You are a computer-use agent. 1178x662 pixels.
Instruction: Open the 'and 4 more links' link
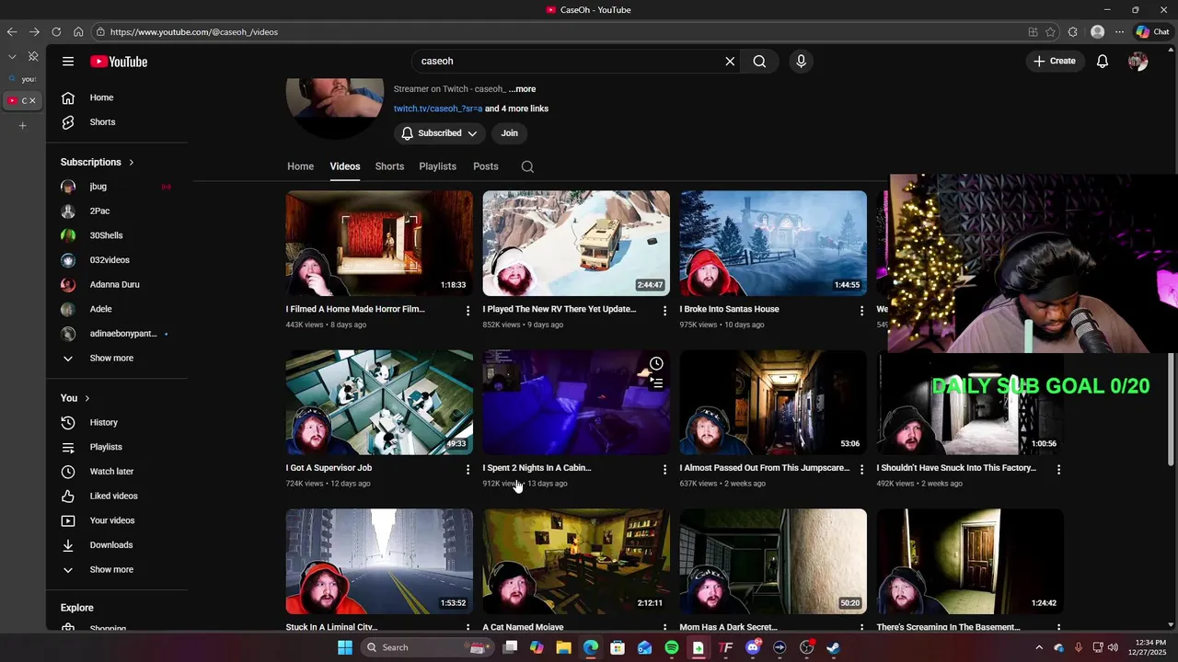click(516, 108)
